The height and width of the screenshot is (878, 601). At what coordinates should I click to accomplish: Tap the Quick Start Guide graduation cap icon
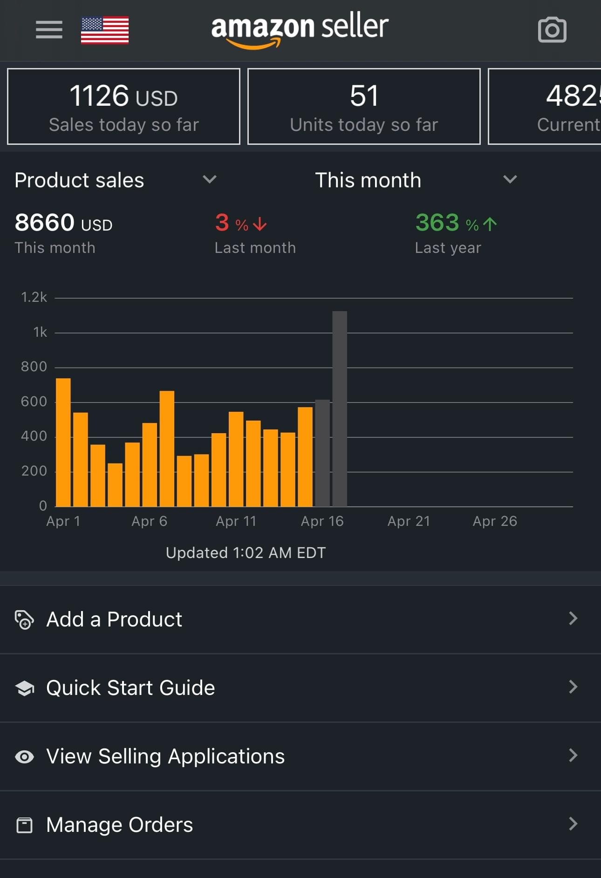[x=24, y=688]
